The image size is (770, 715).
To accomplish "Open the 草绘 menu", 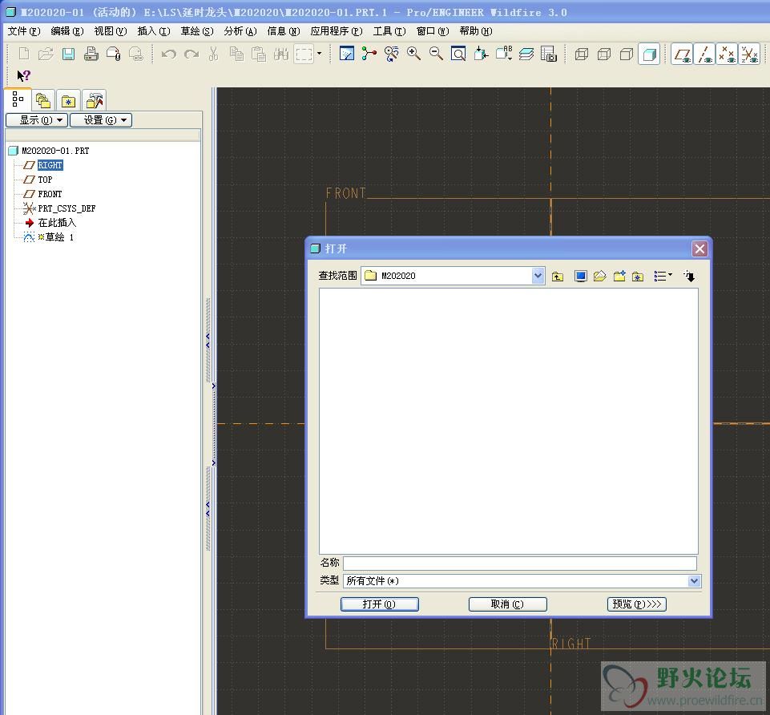I will (x=197, y=31).
